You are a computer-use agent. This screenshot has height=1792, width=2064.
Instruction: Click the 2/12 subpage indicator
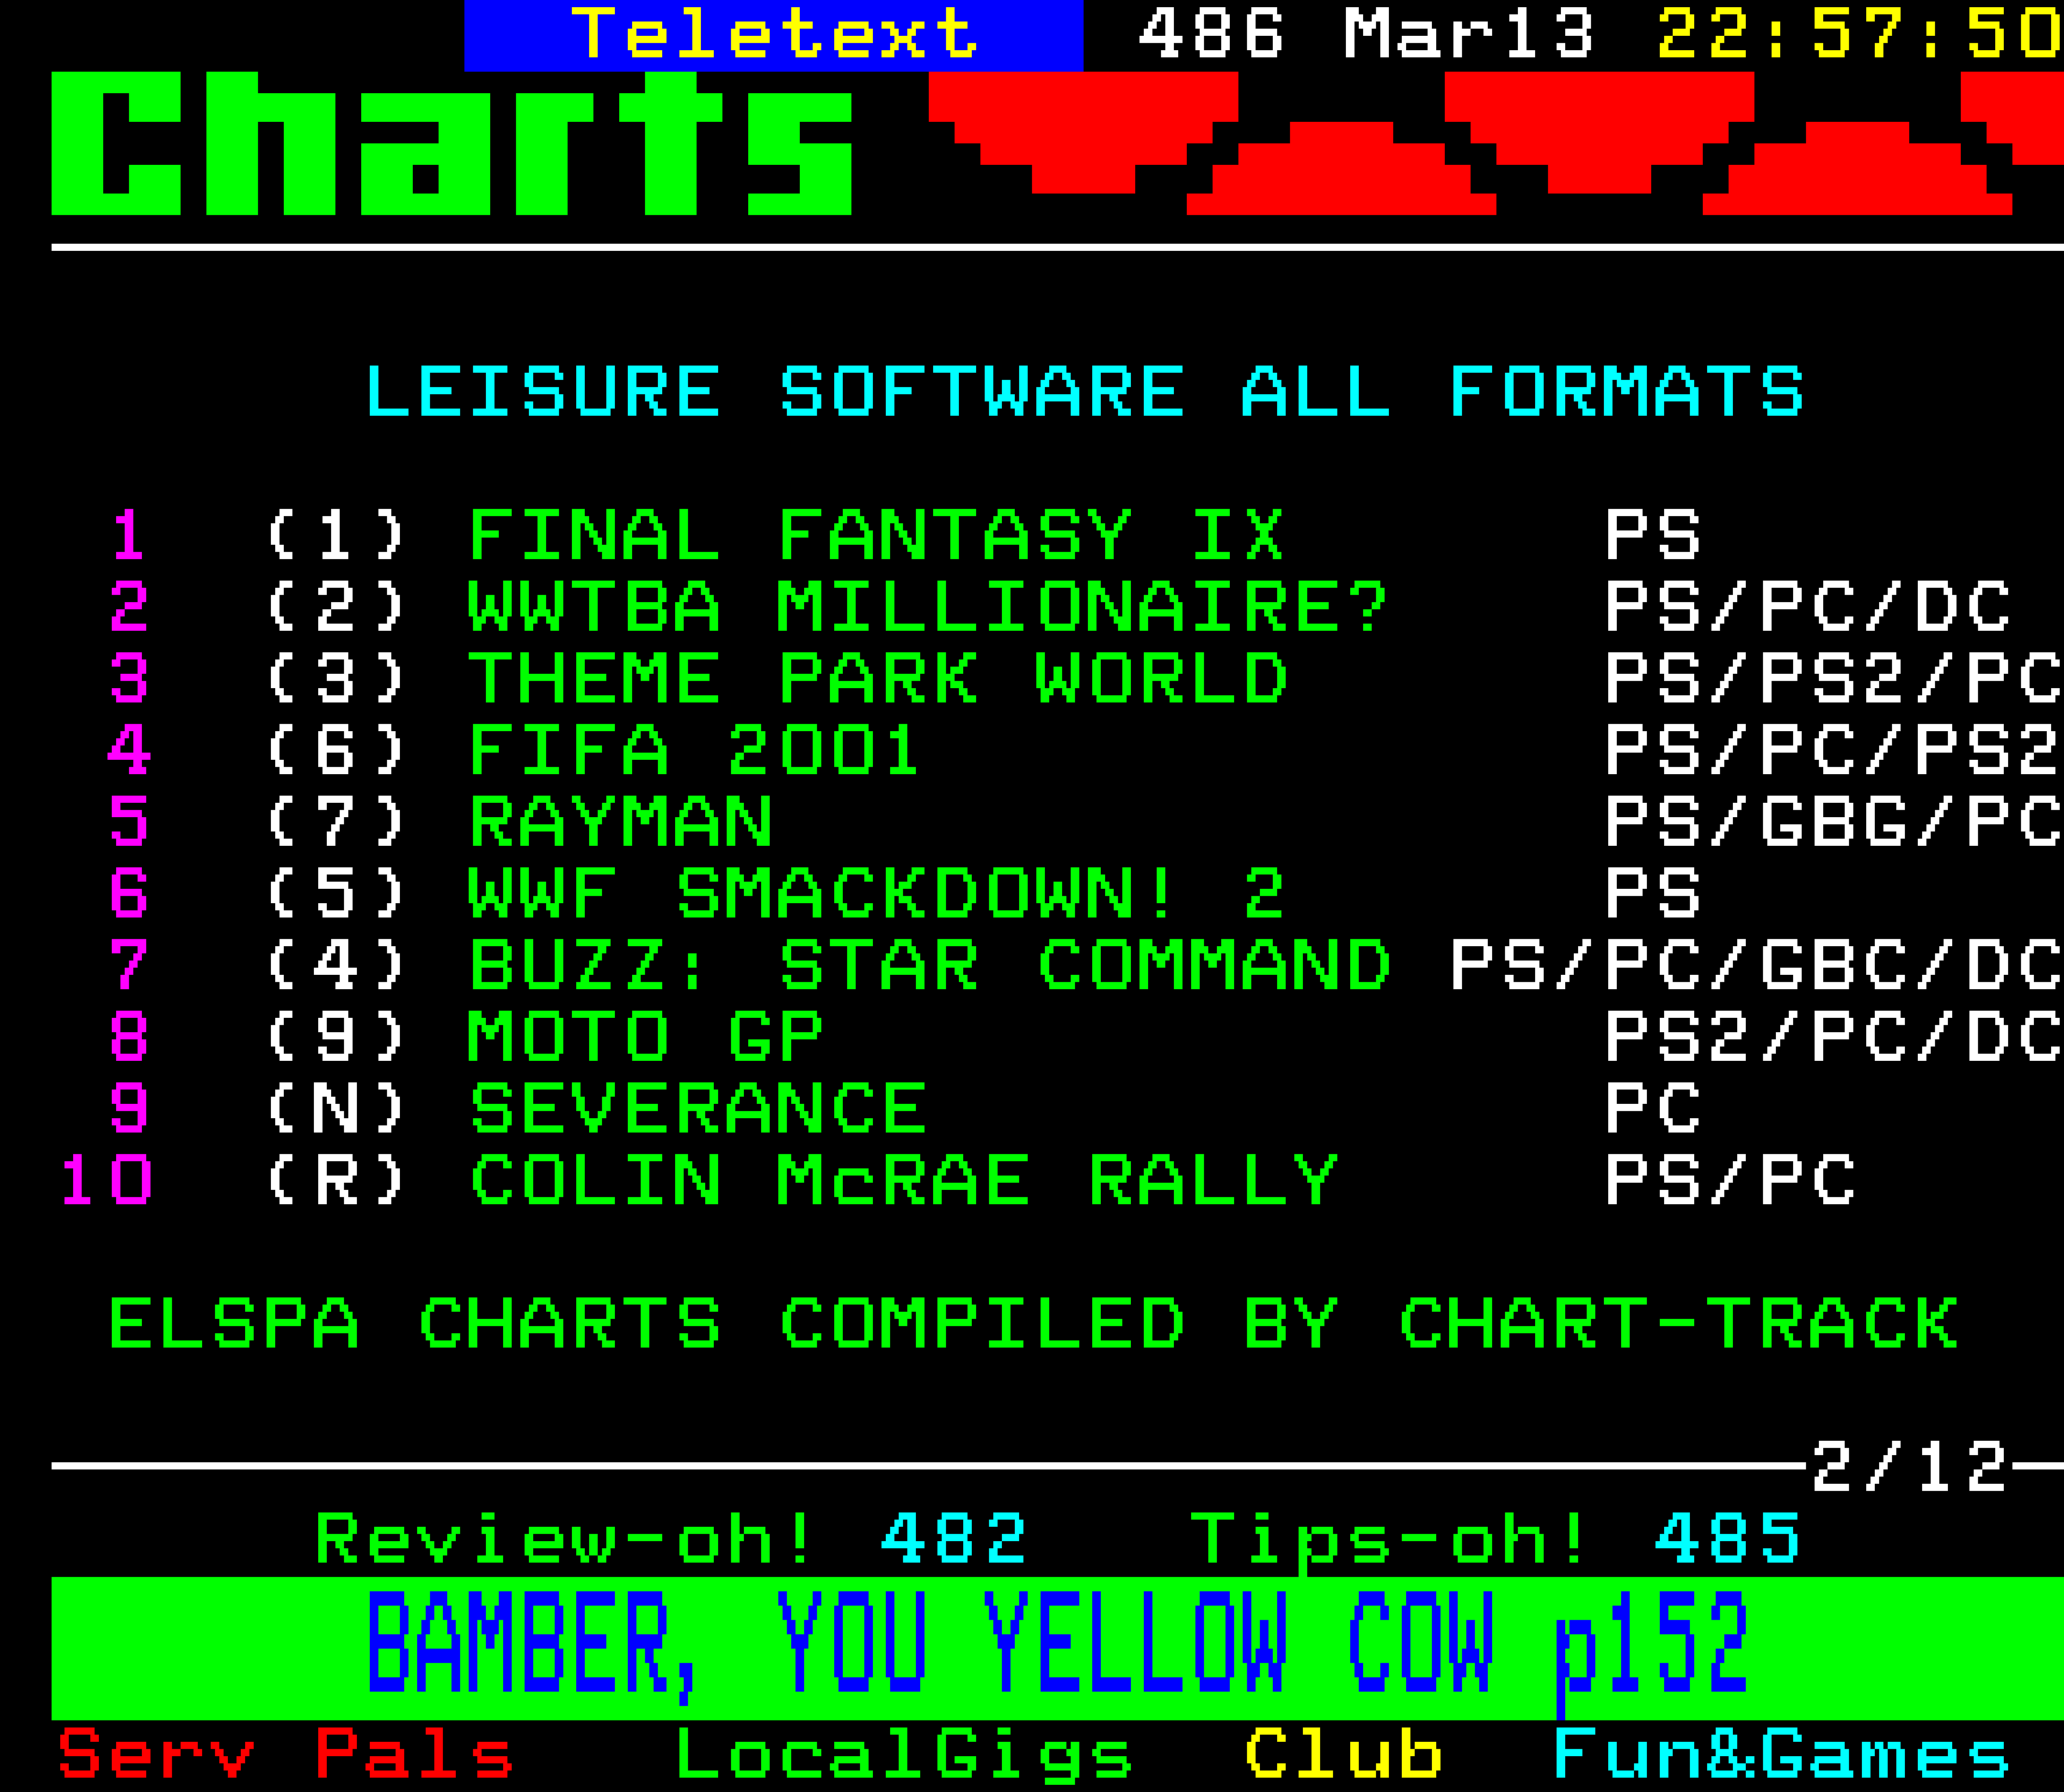pos(1909,1467)
